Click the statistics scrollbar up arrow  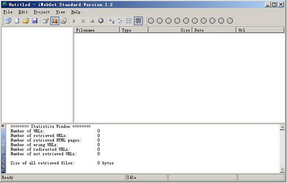tap(282, 127)
